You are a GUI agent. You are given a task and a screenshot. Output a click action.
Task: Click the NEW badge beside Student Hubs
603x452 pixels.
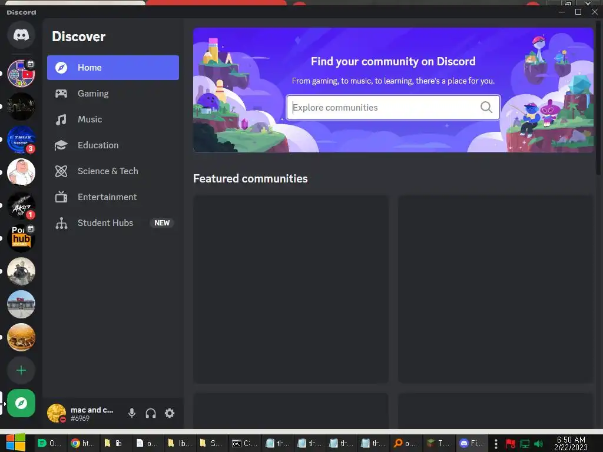tap(162, 223)
